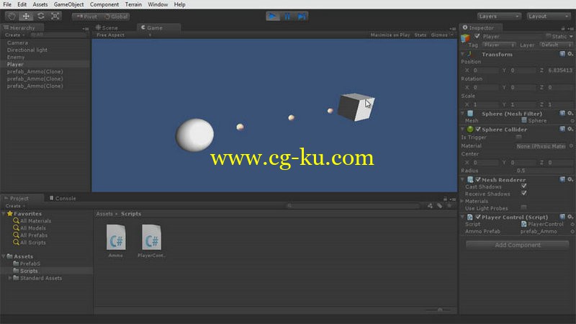The image size is (576, 324).
Task: Click the Position Z field
Action: [560, 70]
